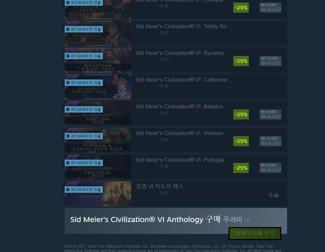Click library badge on Babylon Pack thumbnail
The image size is (325, 252).
[84, 109]
